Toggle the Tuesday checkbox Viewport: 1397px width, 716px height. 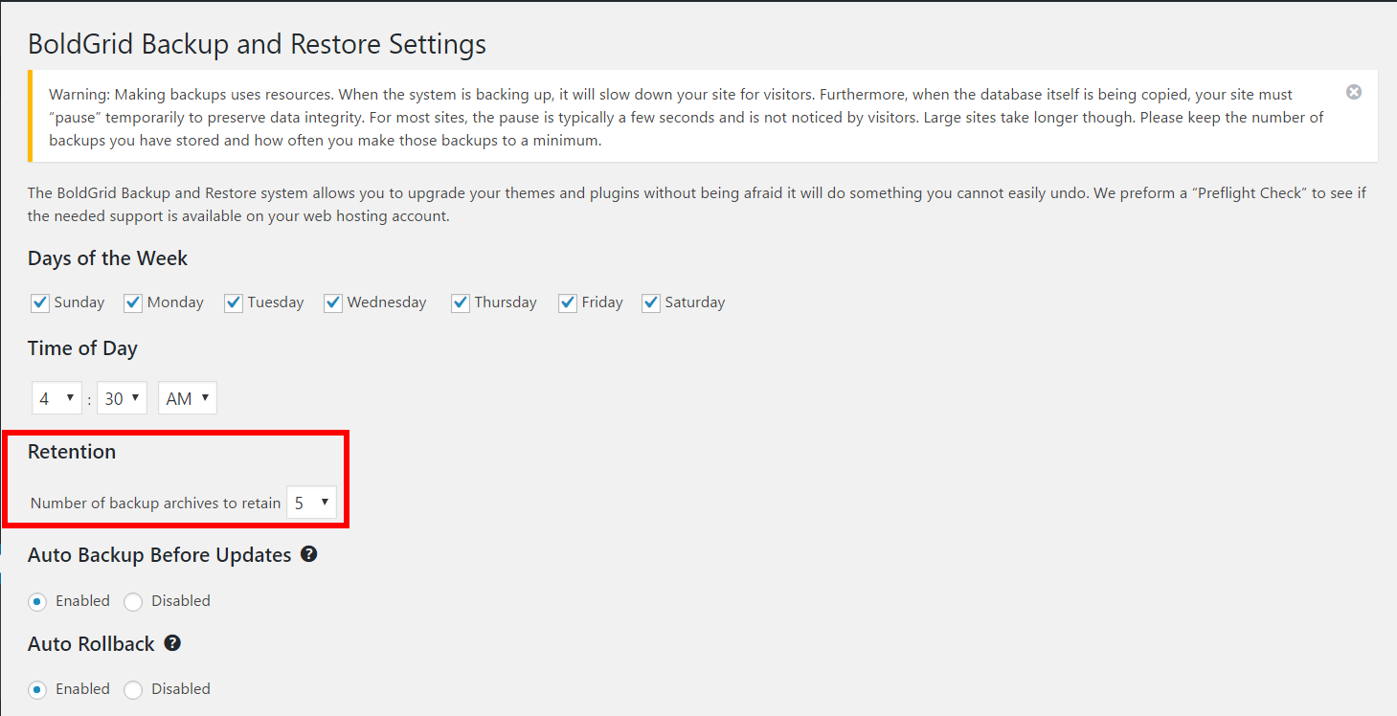[234, 302]
